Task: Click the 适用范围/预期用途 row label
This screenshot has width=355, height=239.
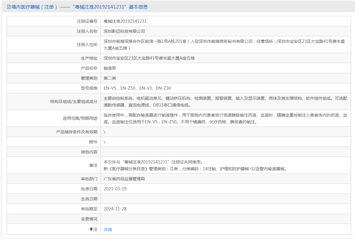Action: pyautogui.click(x=80, y=118)
